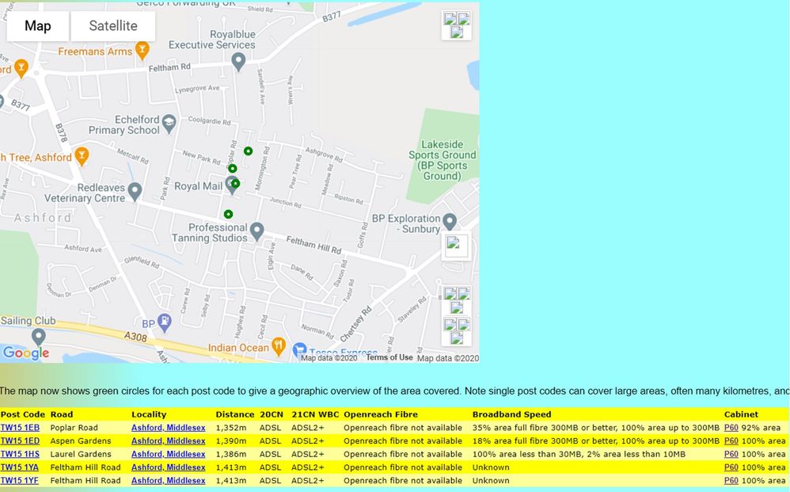Select the Map view tab
The height and width of the screenshot is (492, 790).
click(38, 26)
